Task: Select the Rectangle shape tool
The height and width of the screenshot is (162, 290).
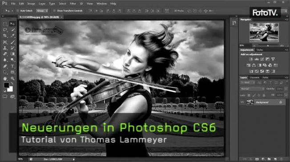Action: pos(12,72)
